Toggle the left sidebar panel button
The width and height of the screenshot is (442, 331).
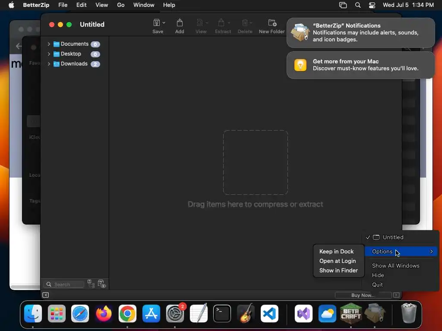click(45, 295)
